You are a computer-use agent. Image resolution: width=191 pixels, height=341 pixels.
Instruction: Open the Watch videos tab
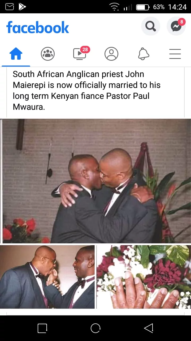(80, 54)
